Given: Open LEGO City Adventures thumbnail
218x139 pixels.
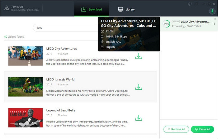Looking at the screenshot, I should (26, 56).
